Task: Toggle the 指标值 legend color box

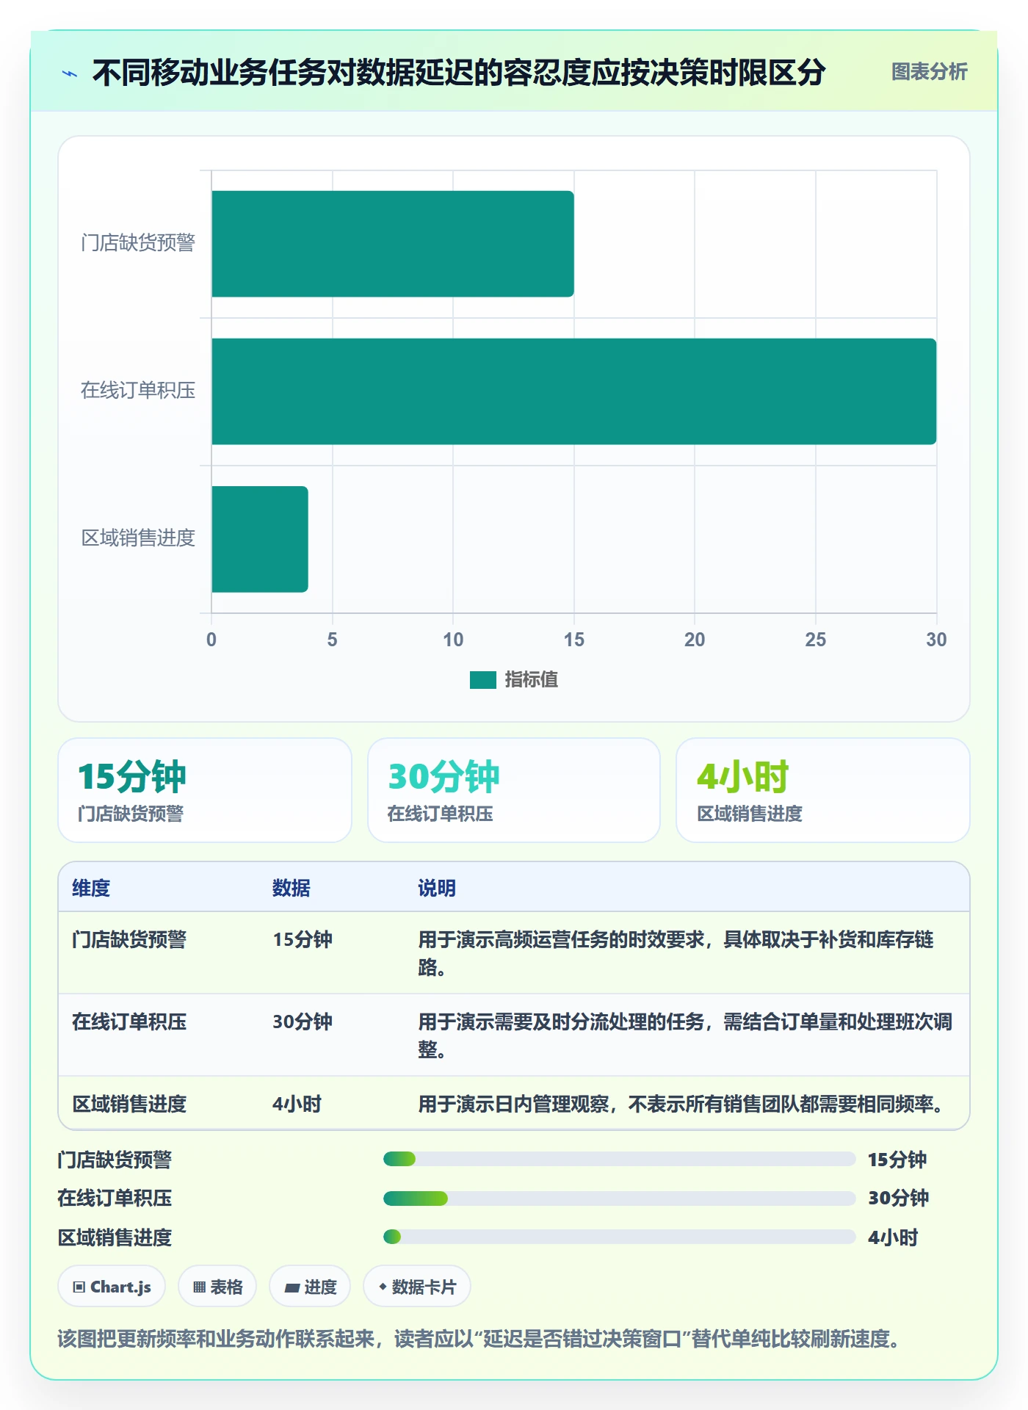Action: 483,680
